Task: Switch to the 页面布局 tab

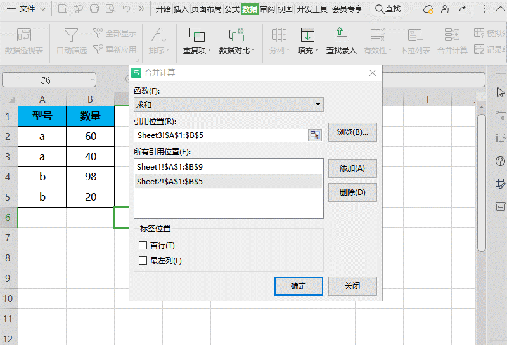Action: coord(207,9)
